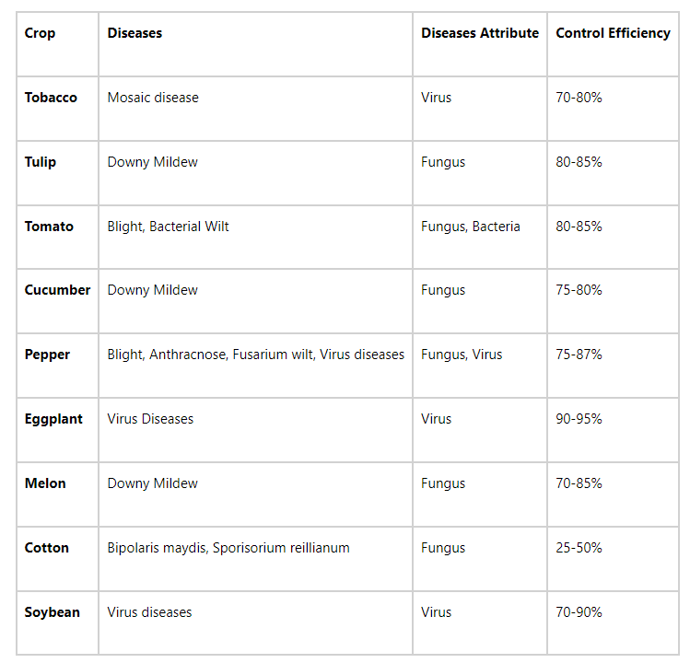Select the Blight, Bacterial Wilt cell
The image size is (690, 663).
pyautogui.click(x=168, y=227)
